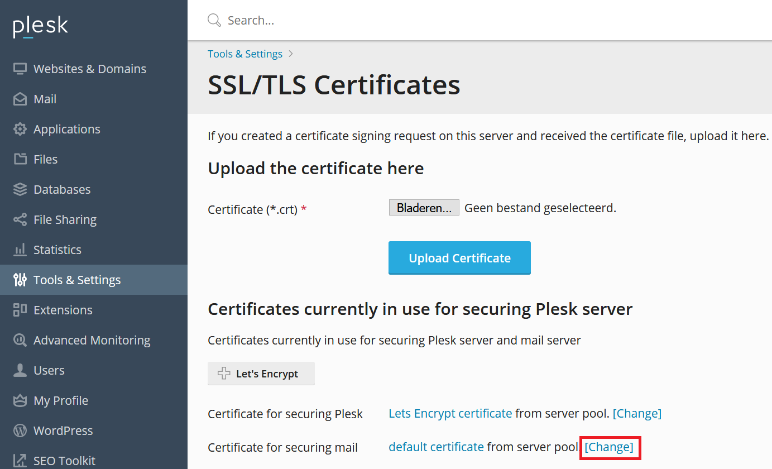772x469 pixels.
Task: Click the Advanced Monitoring icon
Action: (20, 340)
